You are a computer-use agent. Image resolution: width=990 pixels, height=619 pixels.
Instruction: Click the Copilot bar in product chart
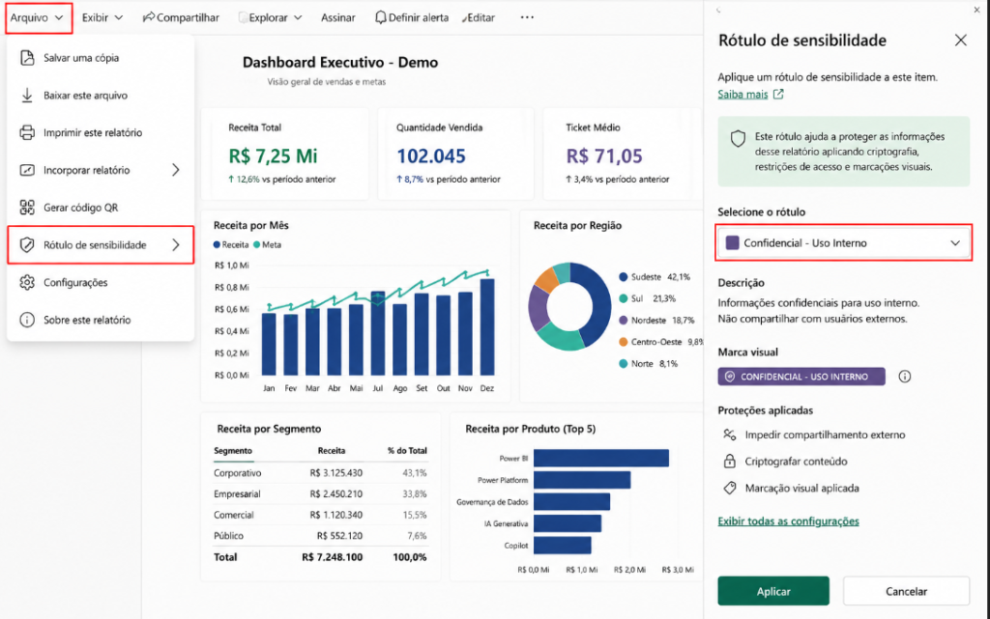[563, 546]
